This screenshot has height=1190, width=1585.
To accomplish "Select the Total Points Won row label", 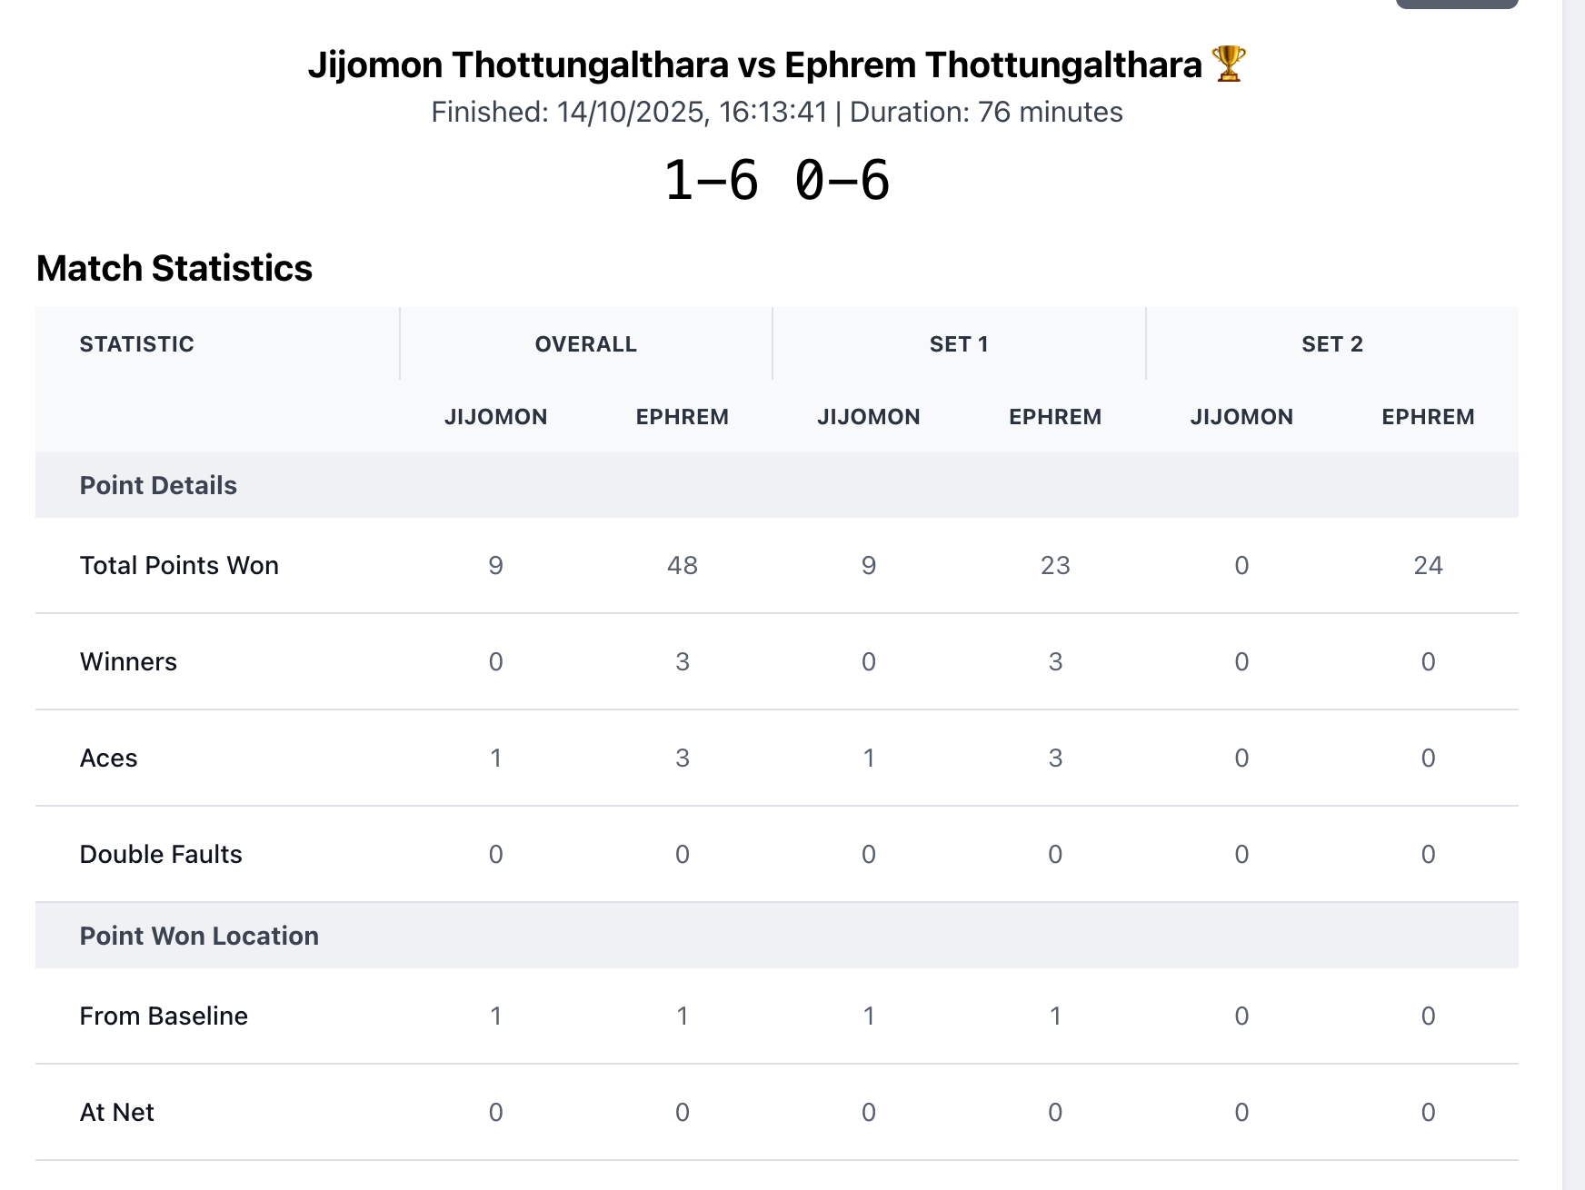I will [179, 564].
